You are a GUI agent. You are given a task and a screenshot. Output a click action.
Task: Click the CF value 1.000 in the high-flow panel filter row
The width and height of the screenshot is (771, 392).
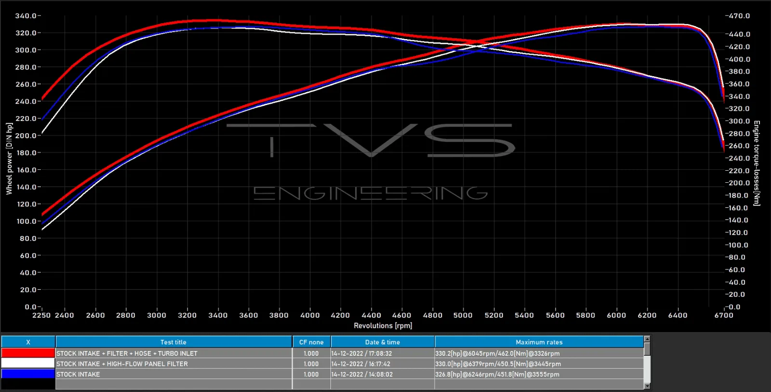pyautogui.click(x=311, y=364)
